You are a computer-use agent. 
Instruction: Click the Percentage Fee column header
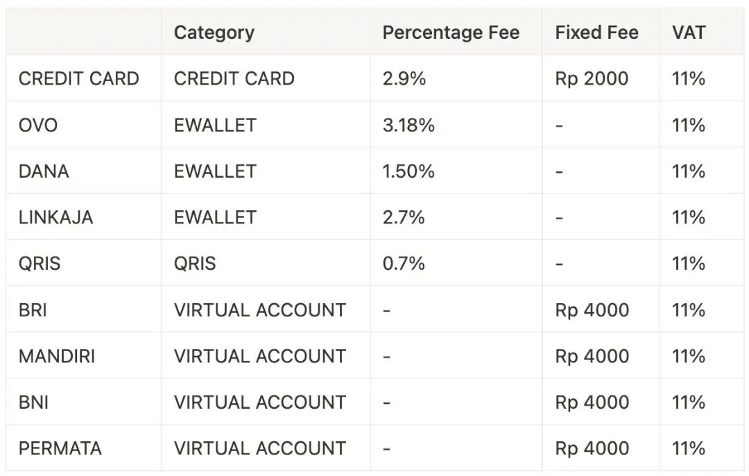[x=451, y=33]
